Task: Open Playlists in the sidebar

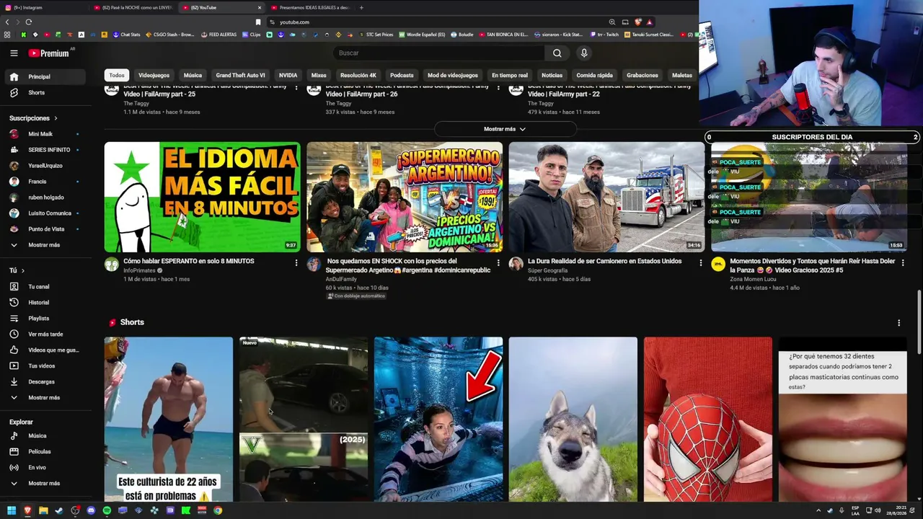Action: pyautogui.click(x=38, y=319)
